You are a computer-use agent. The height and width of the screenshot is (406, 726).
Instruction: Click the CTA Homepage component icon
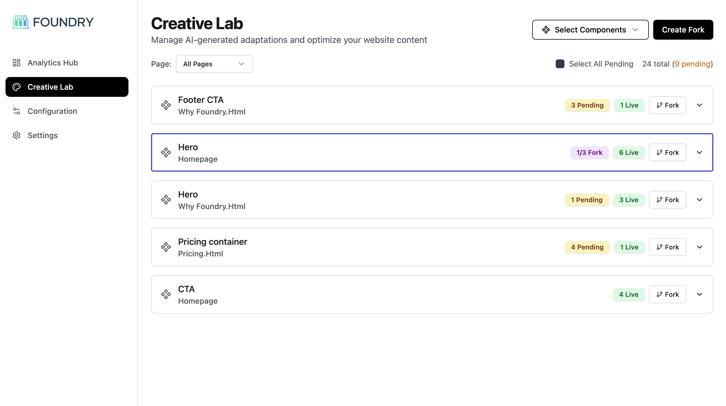tap(166, 294)
